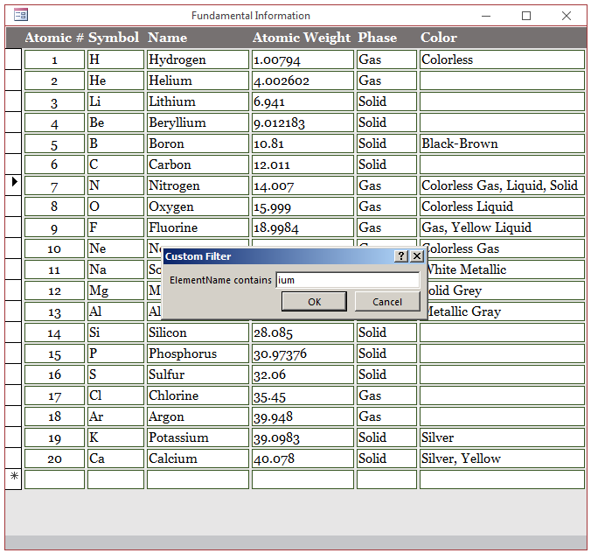Viewport: 591px width, 553px height.
Task: Click the help question mark in Custom Filter
Action: pyautogui.click(x=401, y=256)
